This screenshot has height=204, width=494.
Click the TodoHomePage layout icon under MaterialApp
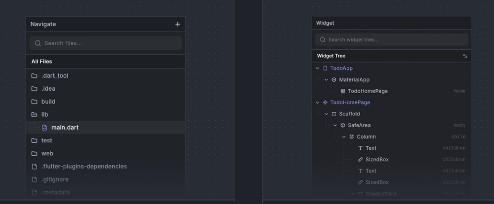pos(343,91)
